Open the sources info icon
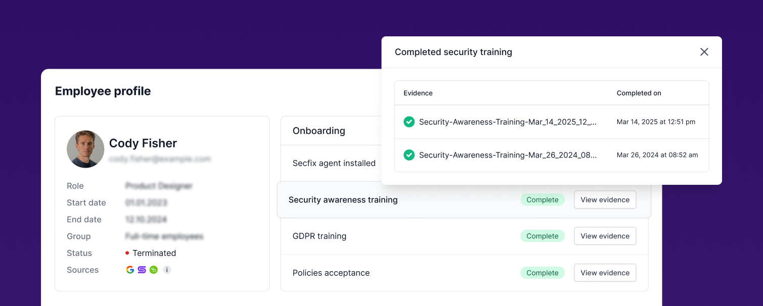The image size is (763, 306). (167, 270)
